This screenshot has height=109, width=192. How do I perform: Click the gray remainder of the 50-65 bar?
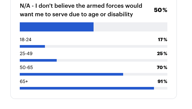pyautogui.click(x=145, y=74)
